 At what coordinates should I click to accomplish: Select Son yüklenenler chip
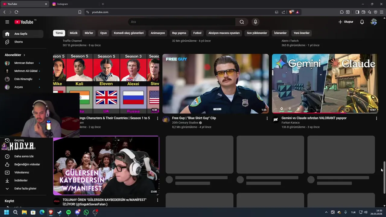tap(257, 33)
